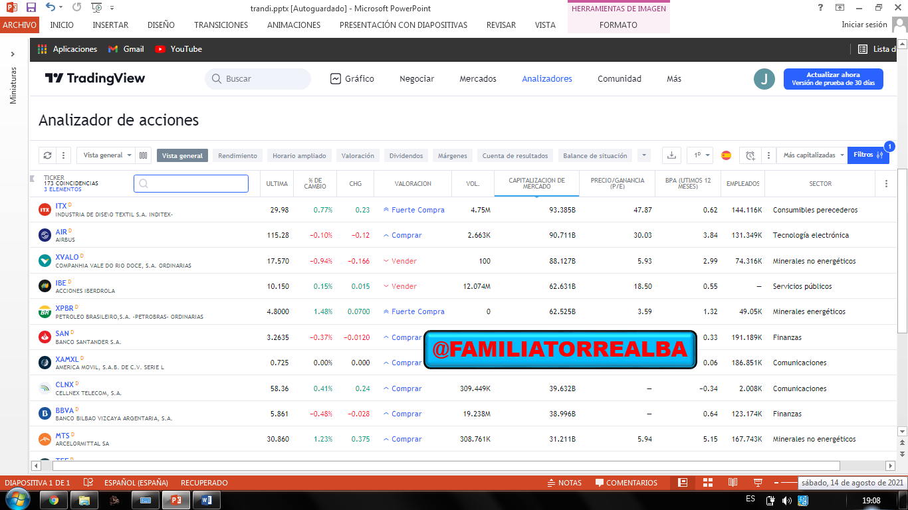Open the Customize Quick Access Toolbar arrow
This screenshot has height=510, width=908.
[112, 8]
